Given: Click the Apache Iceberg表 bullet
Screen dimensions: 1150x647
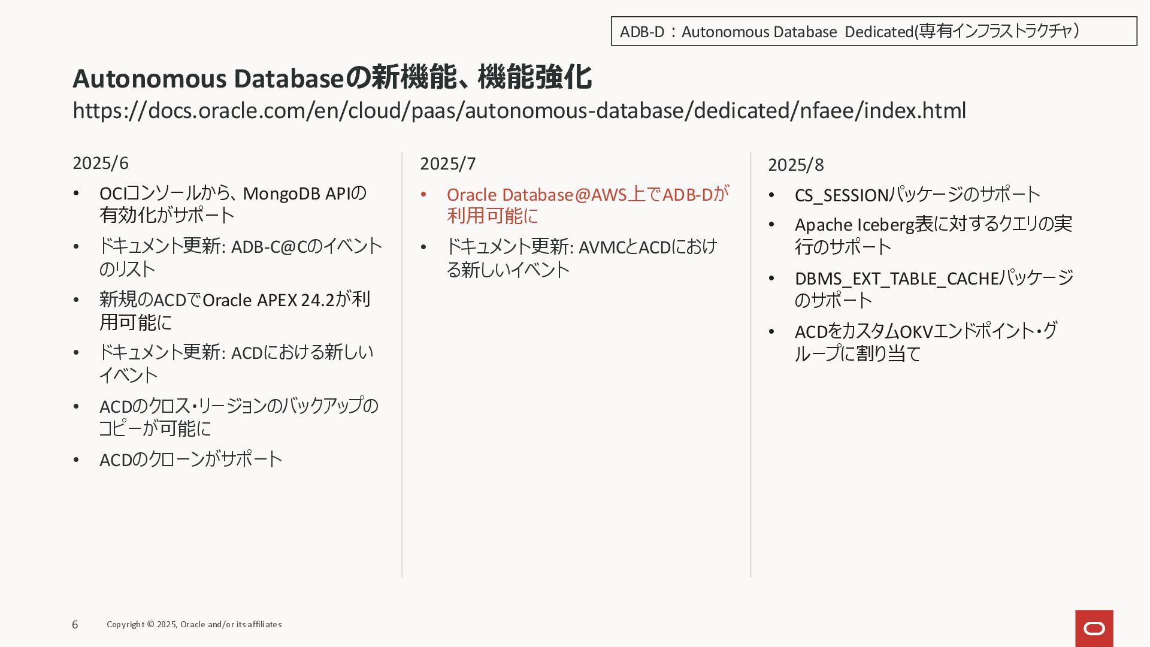Looking at the screenshot, I should click(934, 235).
